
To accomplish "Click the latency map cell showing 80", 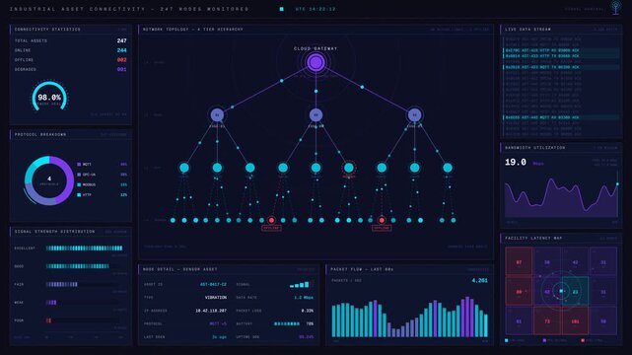I will [519, 291].
